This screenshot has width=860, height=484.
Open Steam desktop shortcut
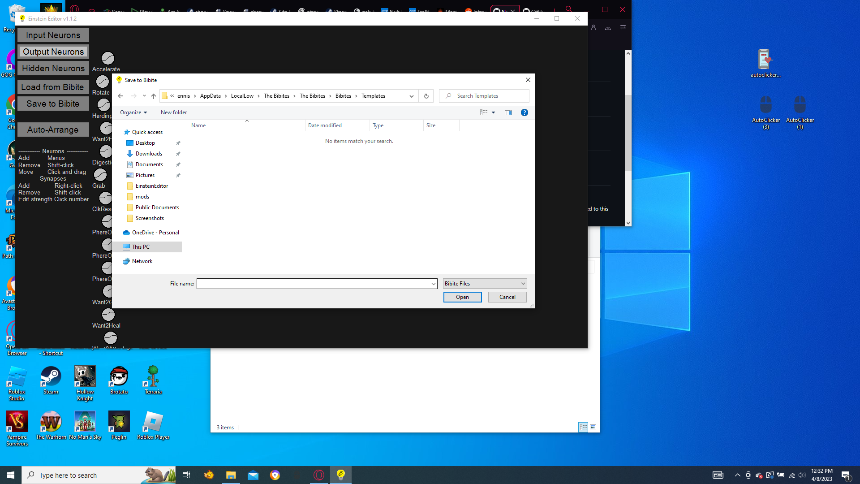click(51, 380)
